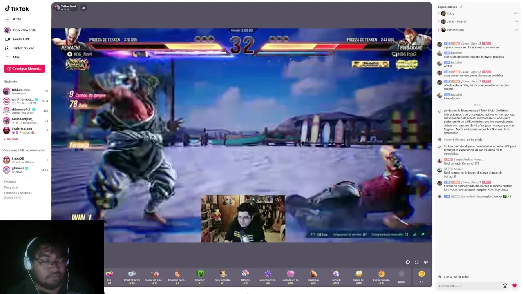Open TikTok Studio from the sidebar

[x=20, y=48]
